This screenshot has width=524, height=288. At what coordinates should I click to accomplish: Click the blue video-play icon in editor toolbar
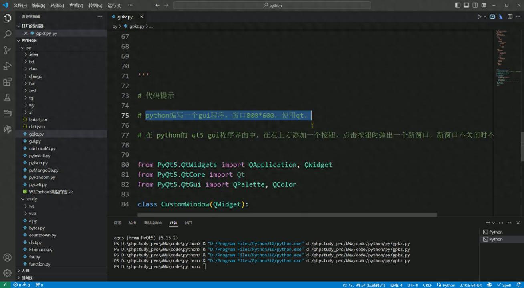[x=492, y=17]
